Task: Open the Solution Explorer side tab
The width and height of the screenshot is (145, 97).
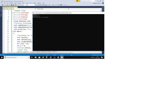Action: pos(103,9)
